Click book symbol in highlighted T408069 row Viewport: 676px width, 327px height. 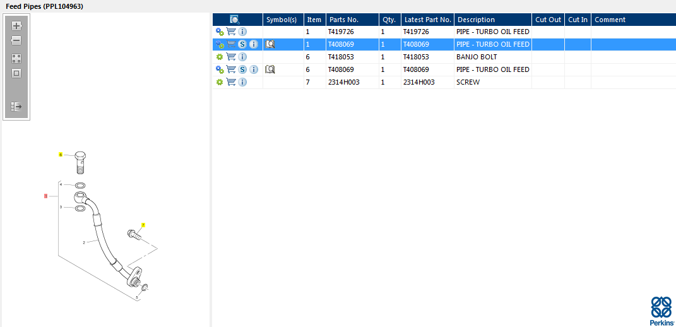[270, 44]
